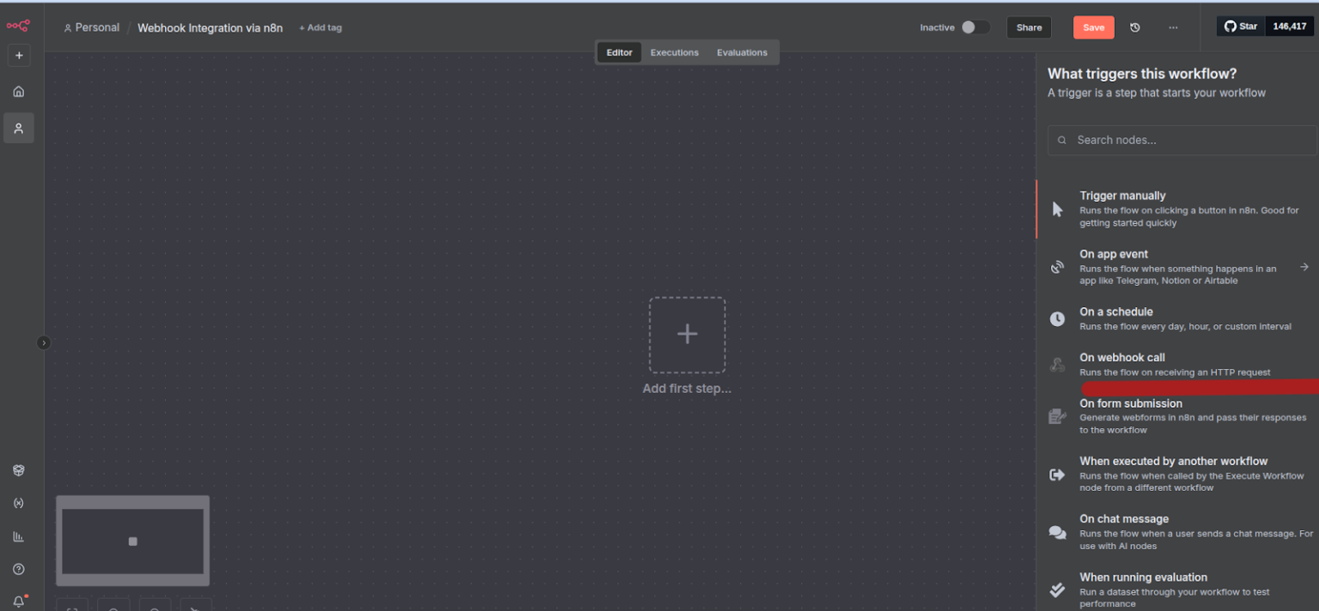
Task: Toggle the Inactive workflow activation switch
Action: 975,27
